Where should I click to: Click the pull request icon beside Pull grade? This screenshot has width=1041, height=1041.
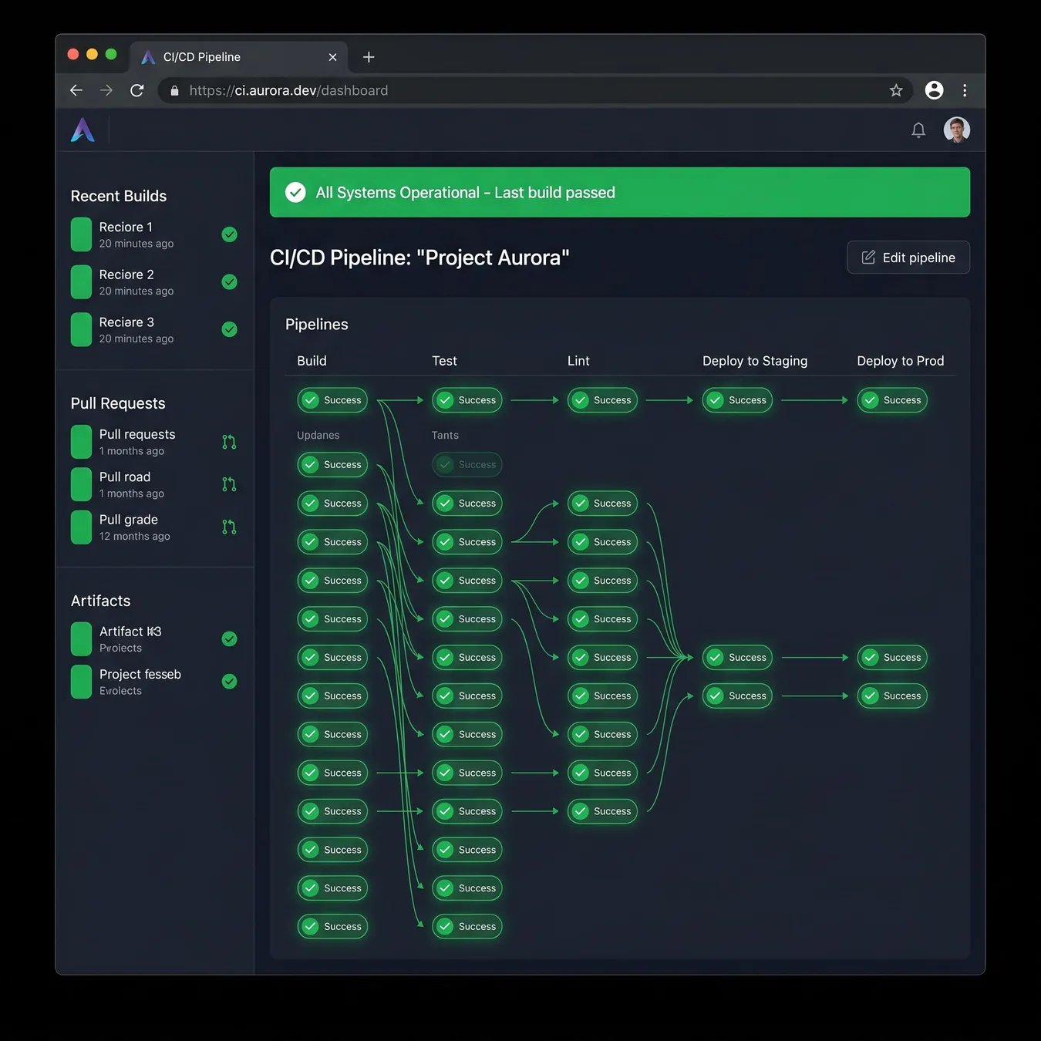coord(229,527)
